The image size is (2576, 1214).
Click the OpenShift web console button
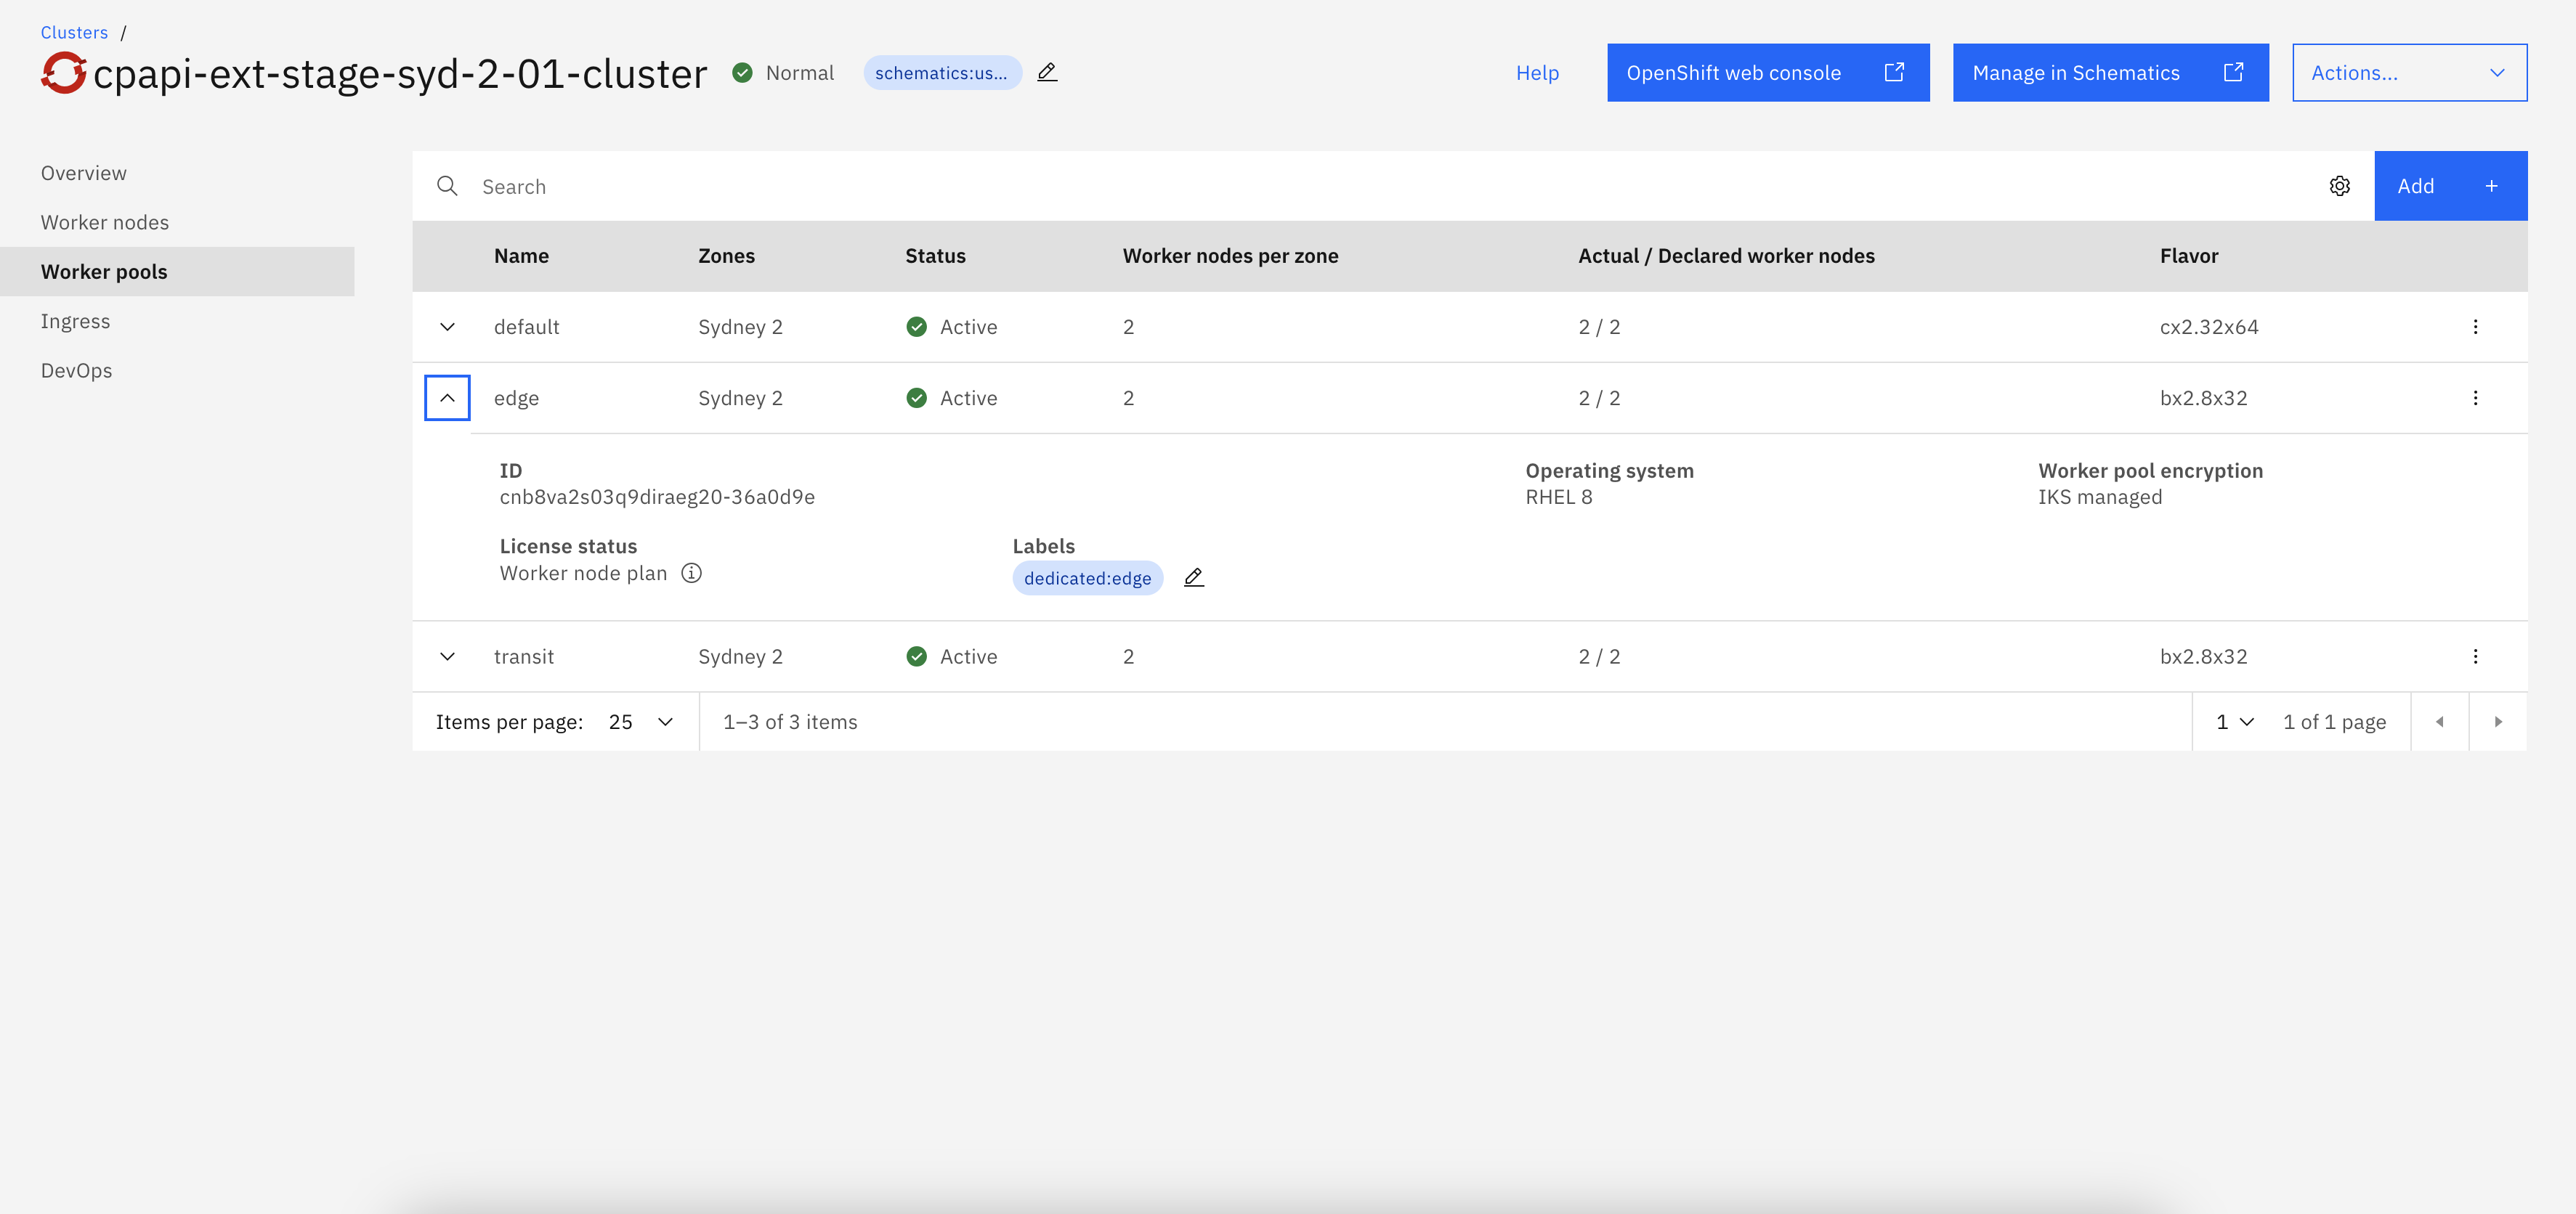(1767, 72)
